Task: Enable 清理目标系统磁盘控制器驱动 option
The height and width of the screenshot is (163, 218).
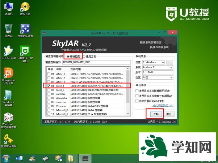Action: point(137,96)
